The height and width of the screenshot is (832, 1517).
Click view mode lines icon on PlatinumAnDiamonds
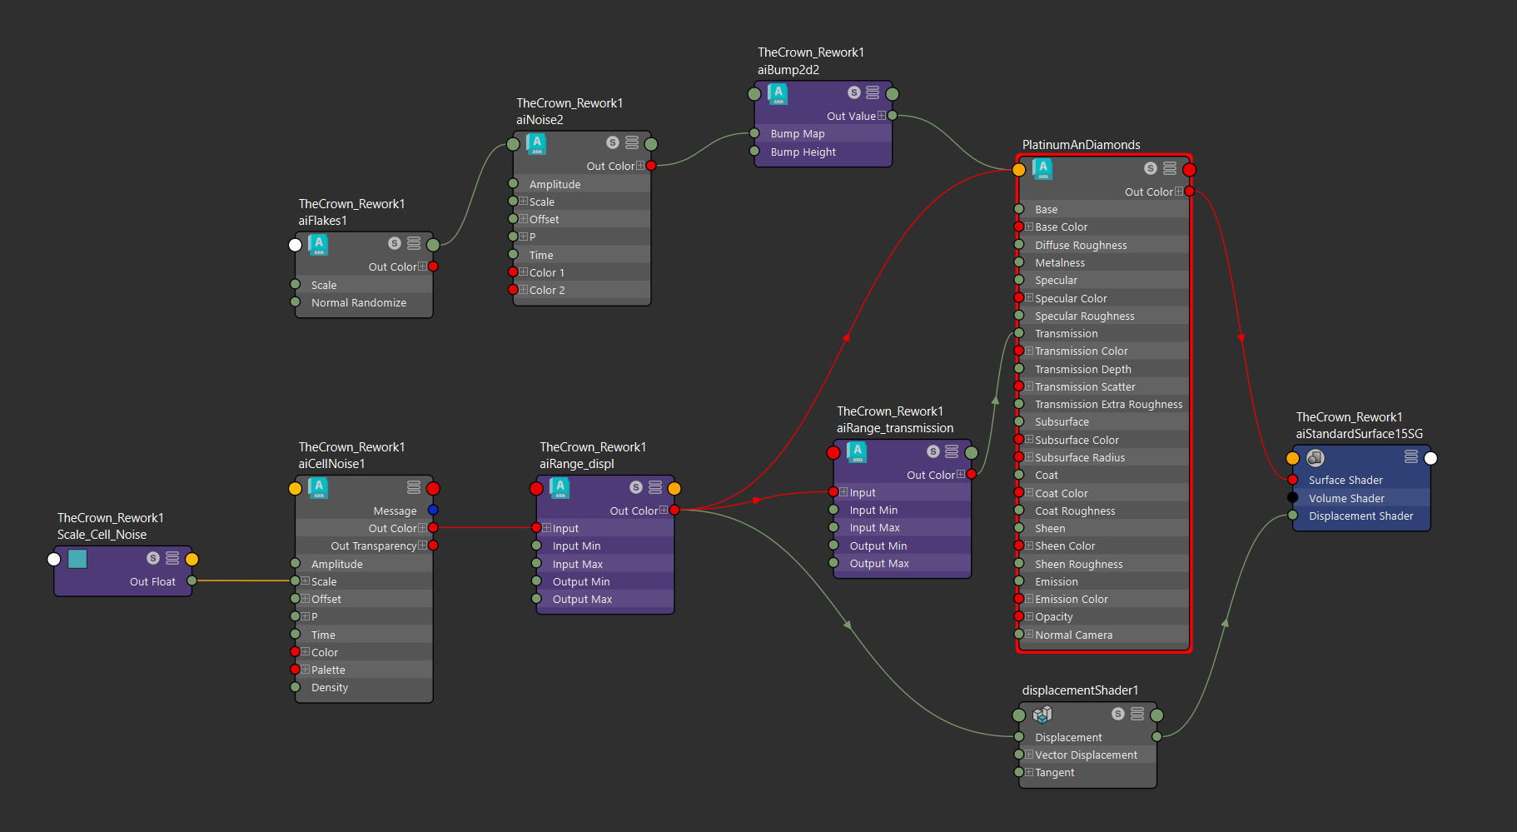pyautogui.click(x=1170, y=168)
